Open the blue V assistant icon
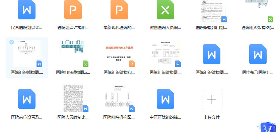Image resolution: width=276 pixels, height=132 pixels. pos(268,127)
